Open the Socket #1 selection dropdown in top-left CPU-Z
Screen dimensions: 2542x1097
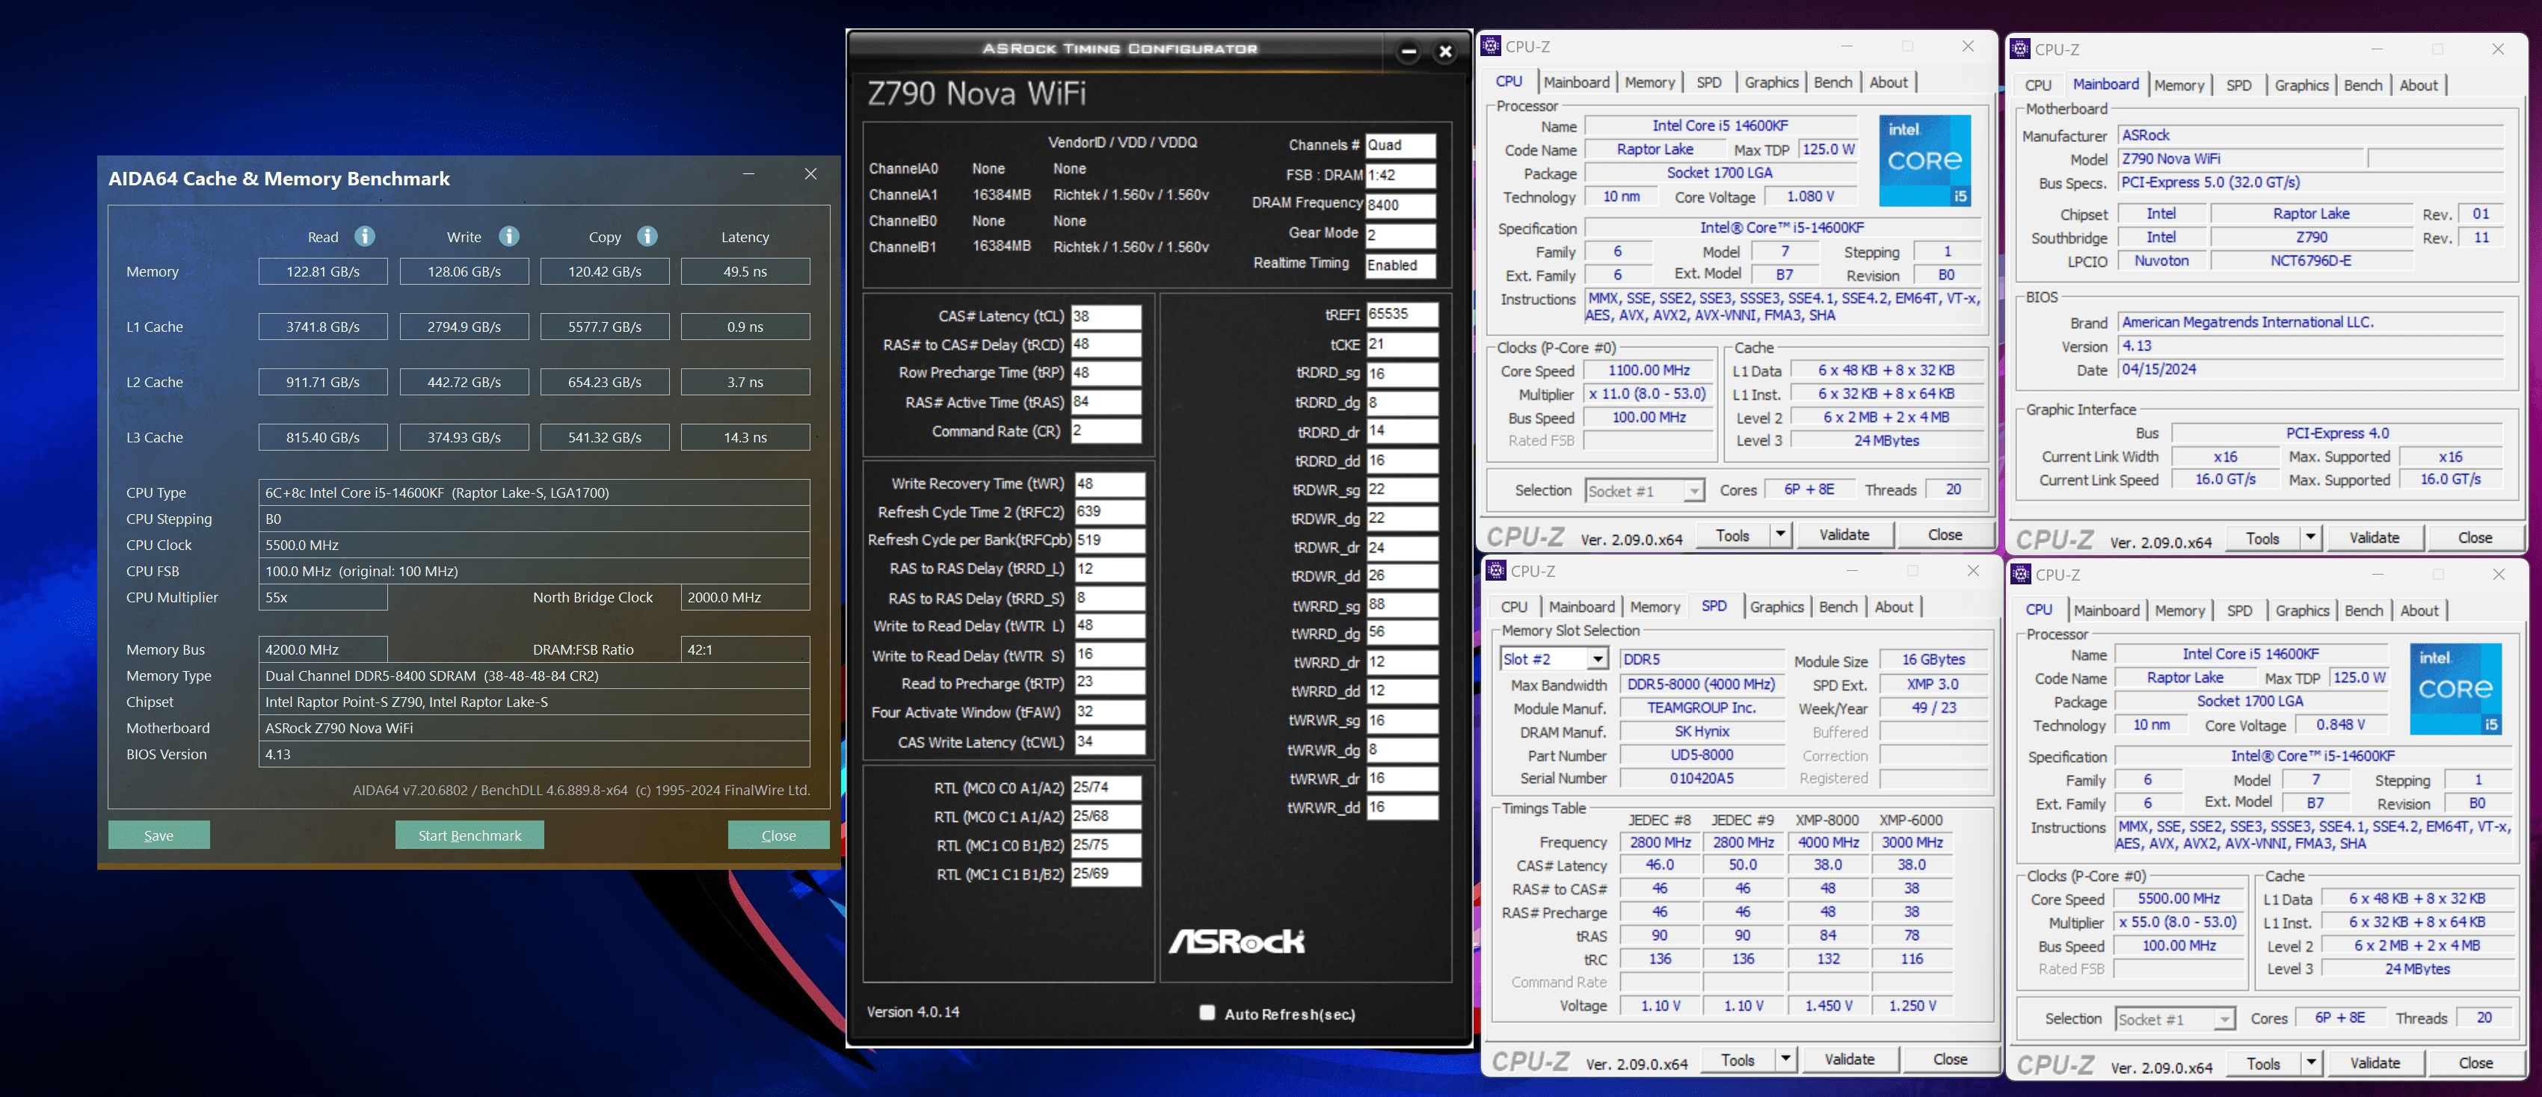tap(1693, 491)
